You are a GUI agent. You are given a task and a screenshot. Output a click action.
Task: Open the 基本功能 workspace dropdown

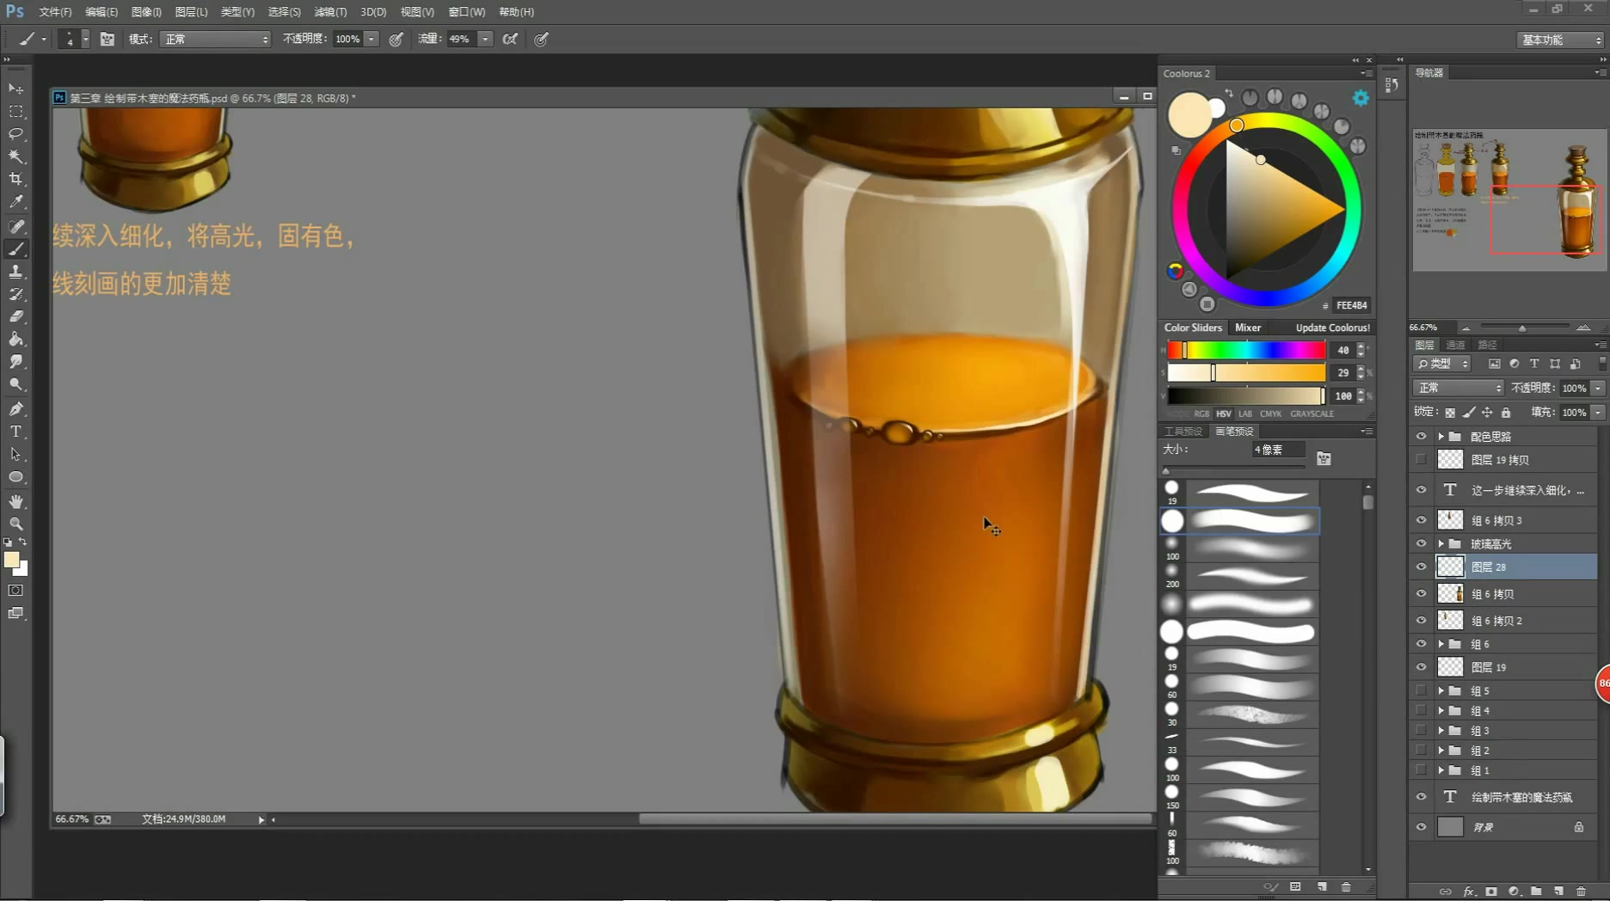1560,40
